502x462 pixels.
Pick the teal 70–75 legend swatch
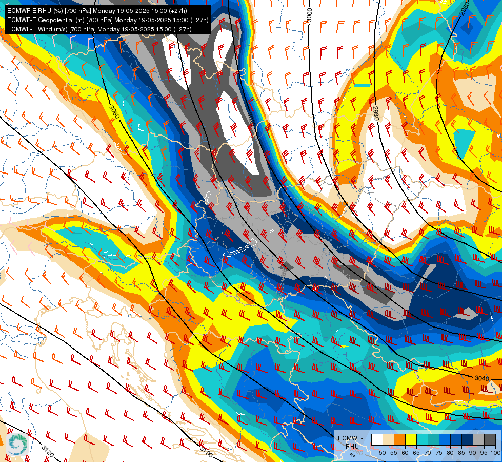point(434,439)
